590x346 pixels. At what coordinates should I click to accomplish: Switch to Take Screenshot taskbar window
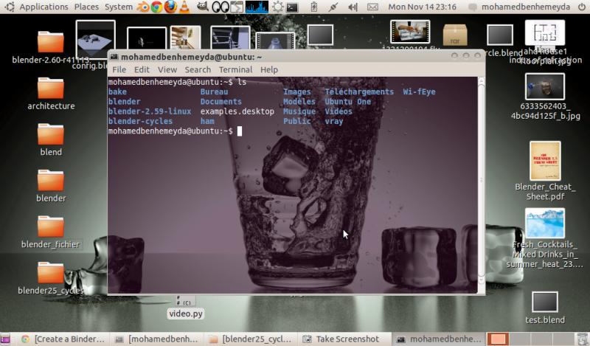[344, 339]
